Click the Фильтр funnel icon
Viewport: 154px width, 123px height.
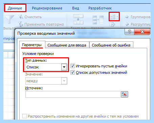(9, 19)
